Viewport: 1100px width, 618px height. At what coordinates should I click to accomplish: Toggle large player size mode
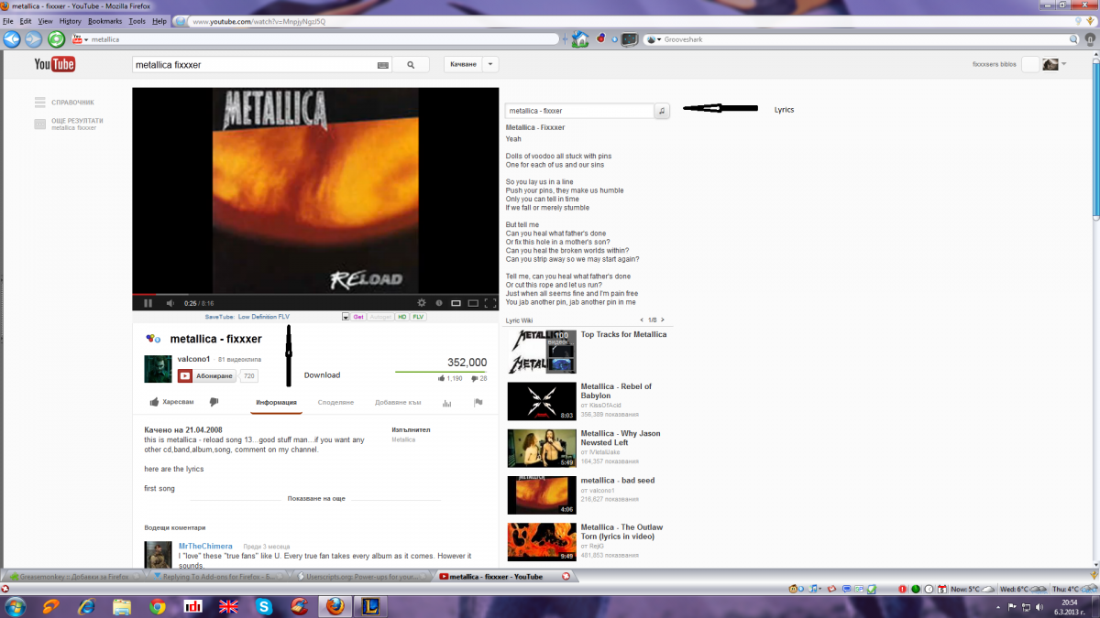(x=473, y=303)
